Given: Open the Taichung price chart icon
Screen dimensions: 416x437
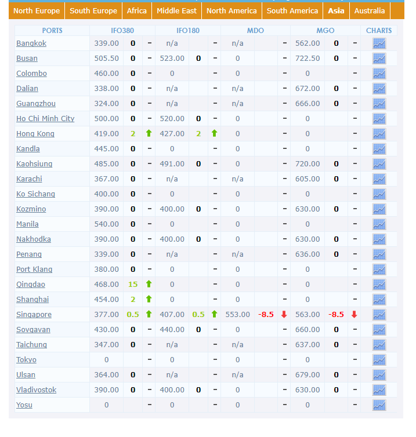Looking at the screenshot, I should 379,345.
